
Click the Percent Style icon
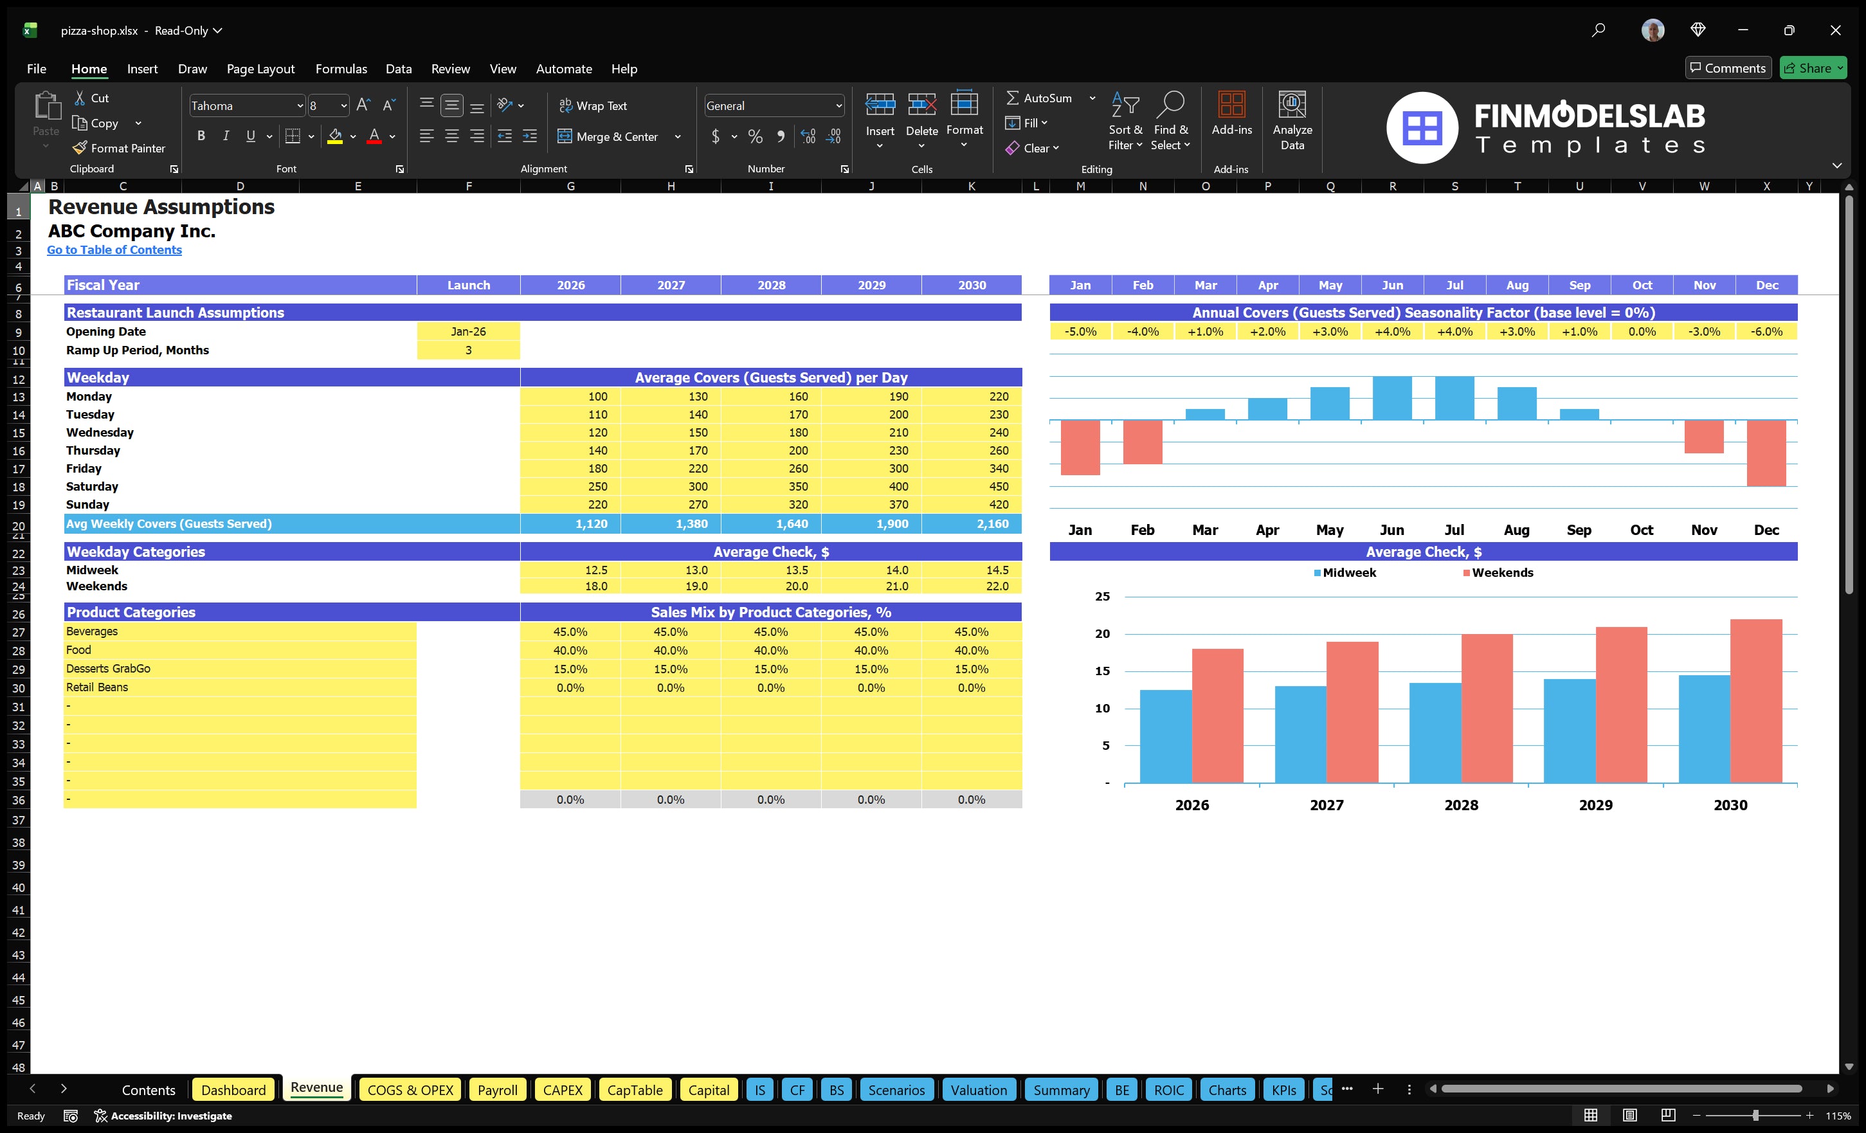[754, 136]
